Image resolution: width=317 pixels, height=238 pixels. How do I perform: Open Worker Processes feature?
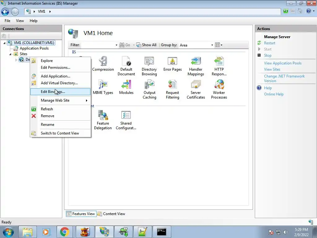point(219,89)
